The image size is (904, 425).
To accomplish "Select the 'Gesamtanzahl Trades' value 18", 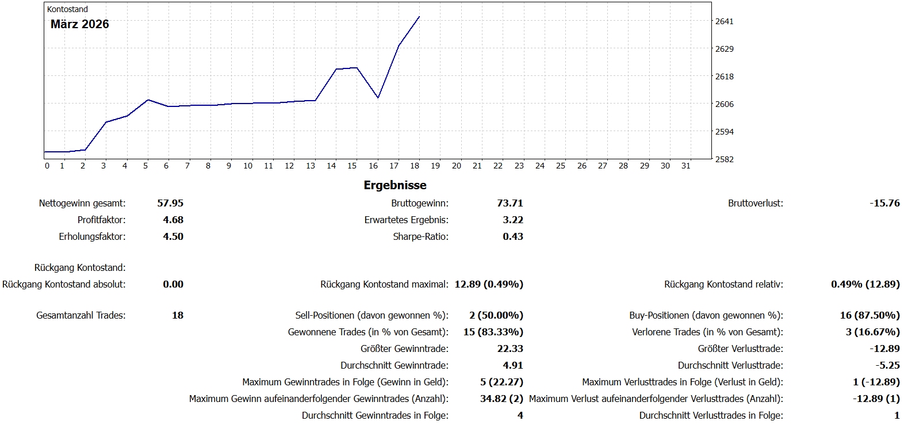I will (x=178, y=315).
